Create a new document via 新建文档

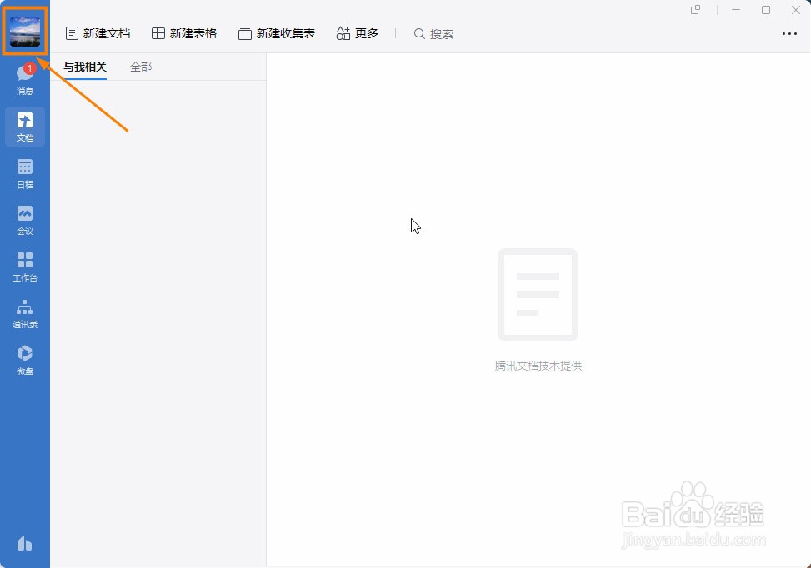(x=98, y=33)
